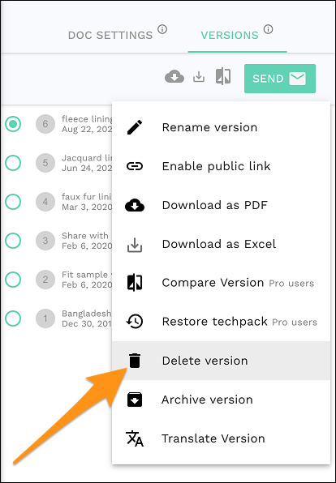The image size is (336, 483).
Task: Click the compare icon in the menu
Action: tap(135, 283)
